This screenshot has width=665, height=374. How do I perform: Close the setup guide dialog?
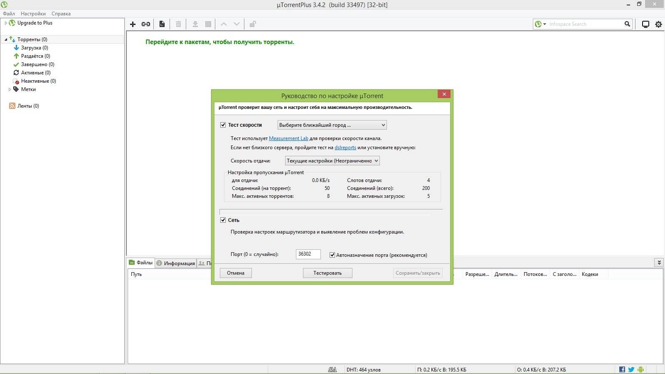pos(444,94)
